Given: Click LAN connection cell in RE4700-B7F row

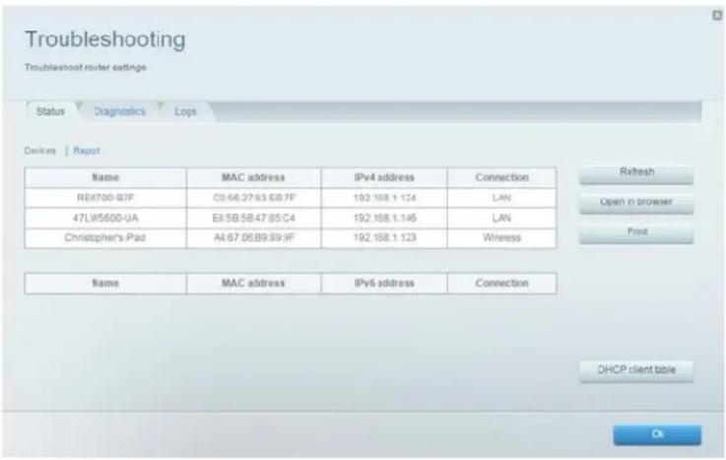Looking at the screenshot, I should tap(502, 198).
